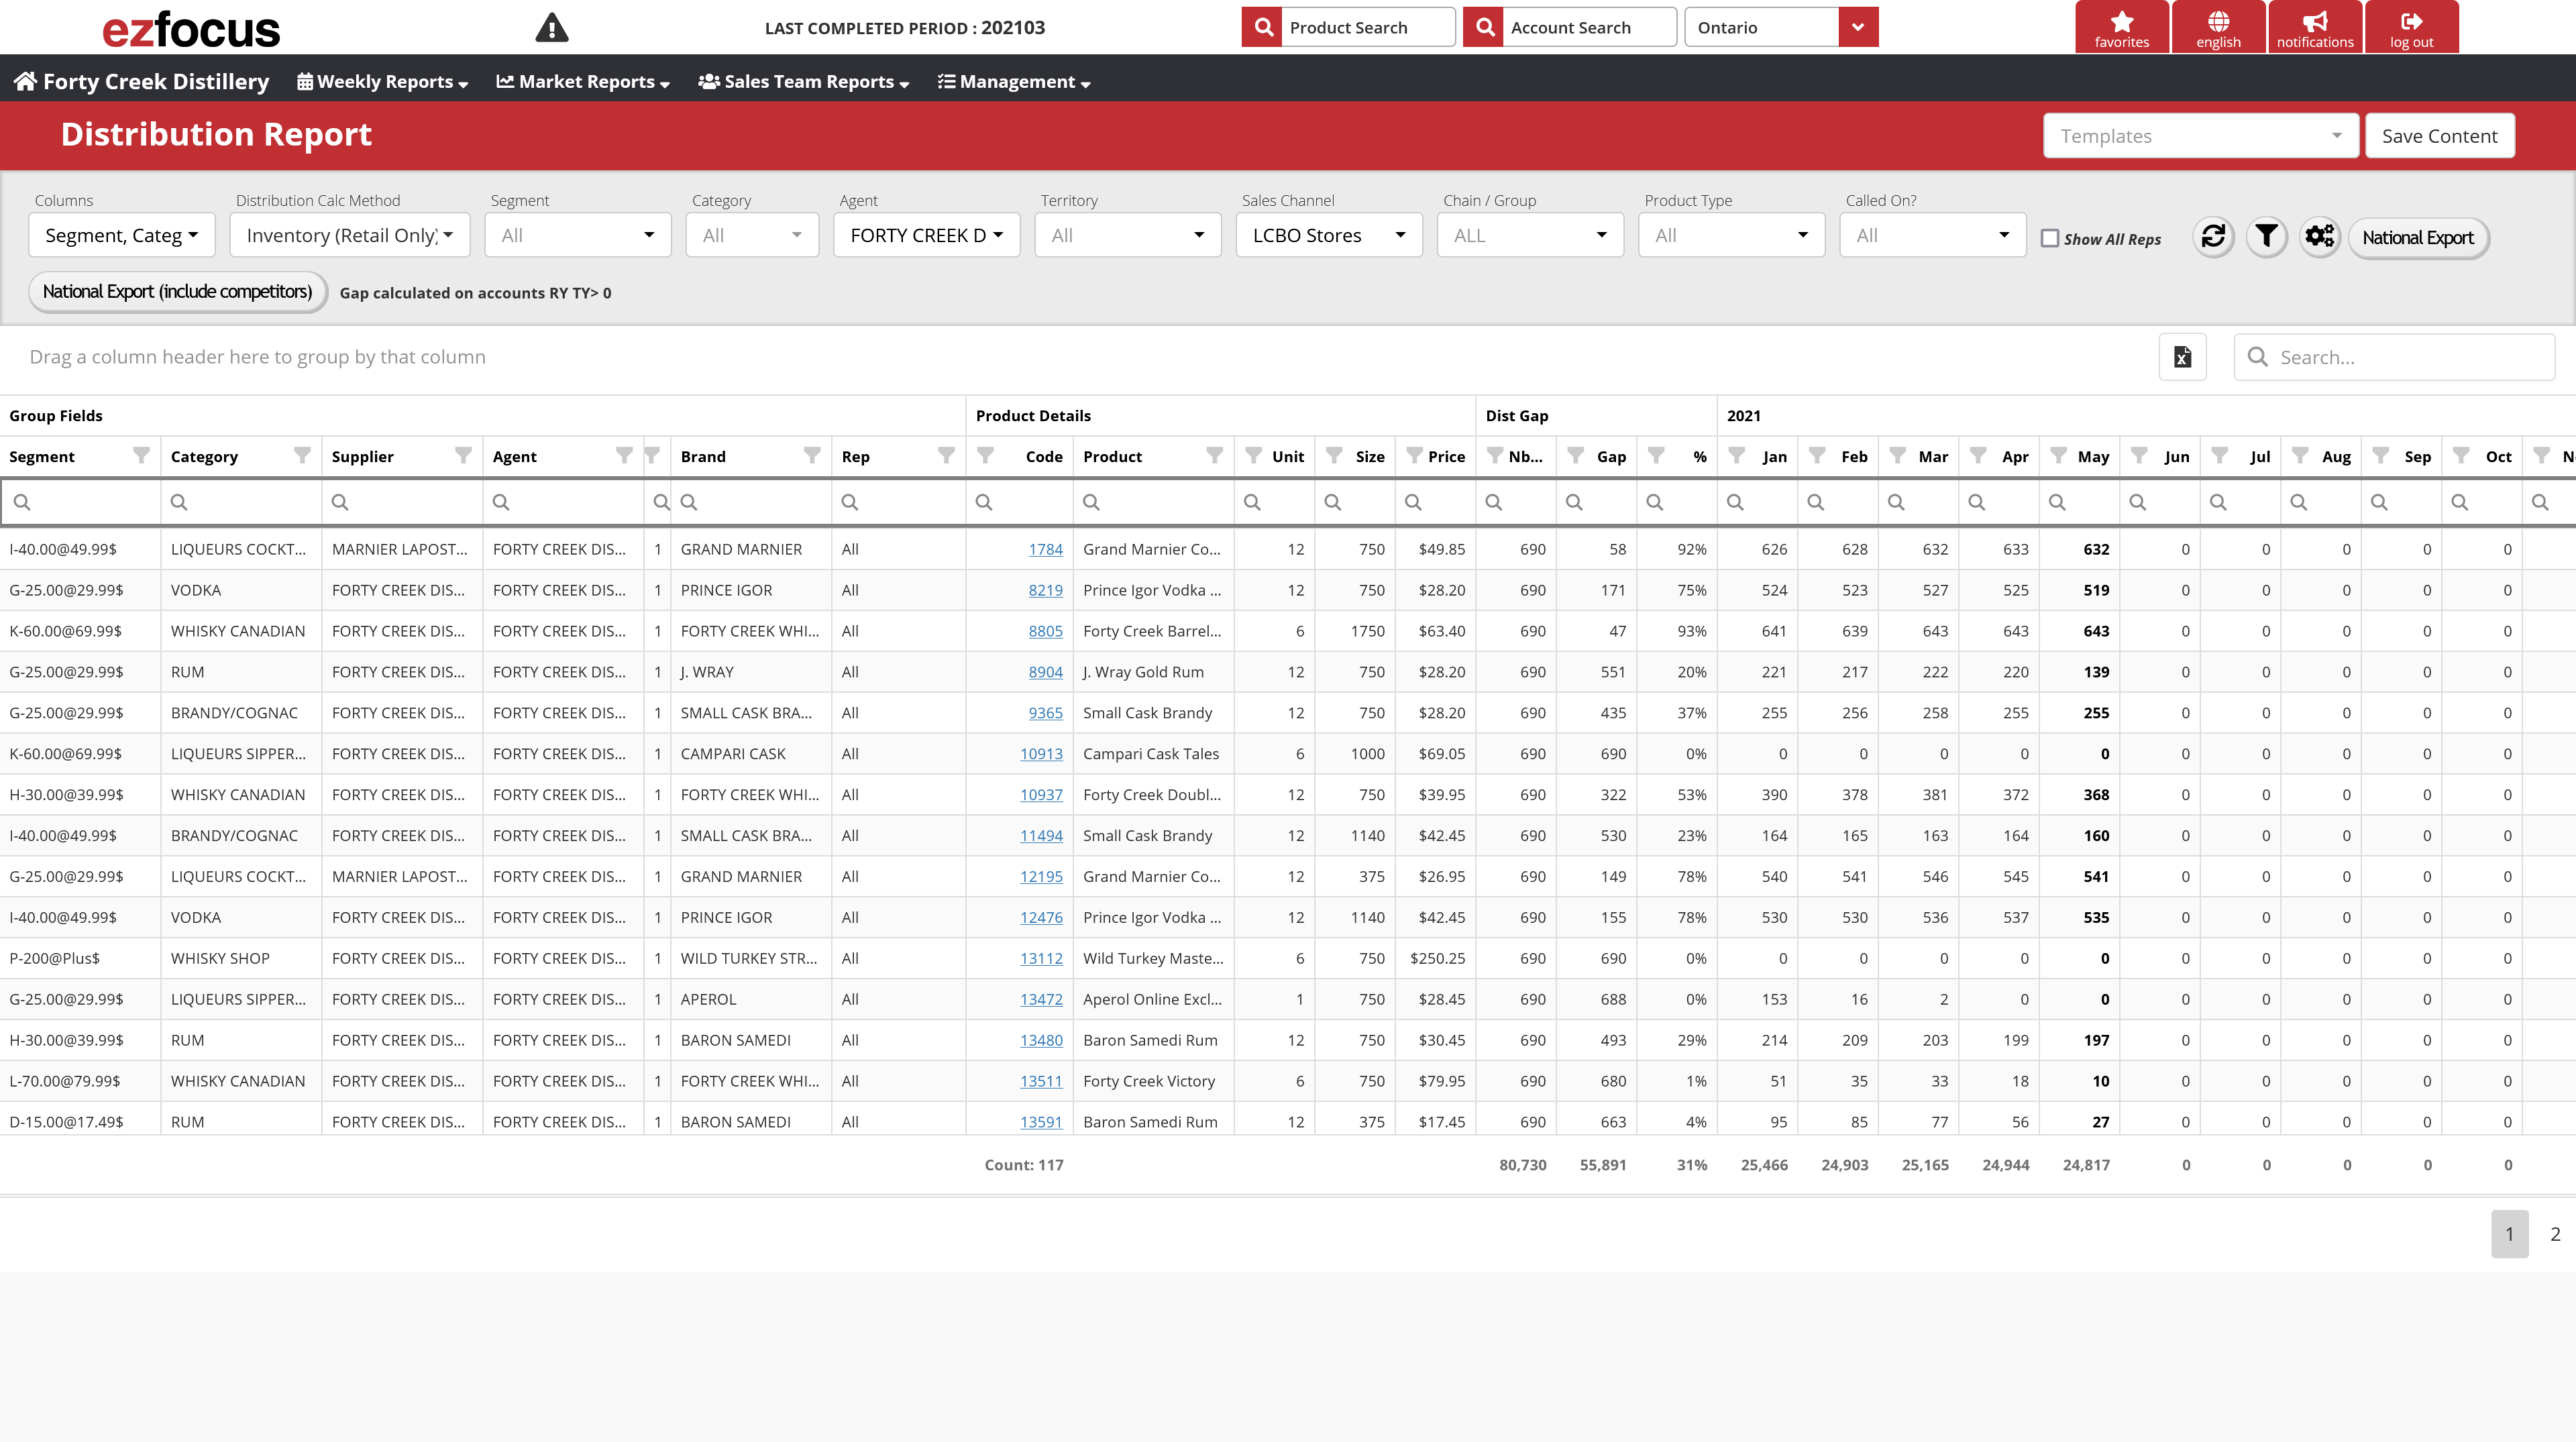Open favorites star button
The height and width of the screenshot is (1442, 2576).
(x=2122, y=28)
